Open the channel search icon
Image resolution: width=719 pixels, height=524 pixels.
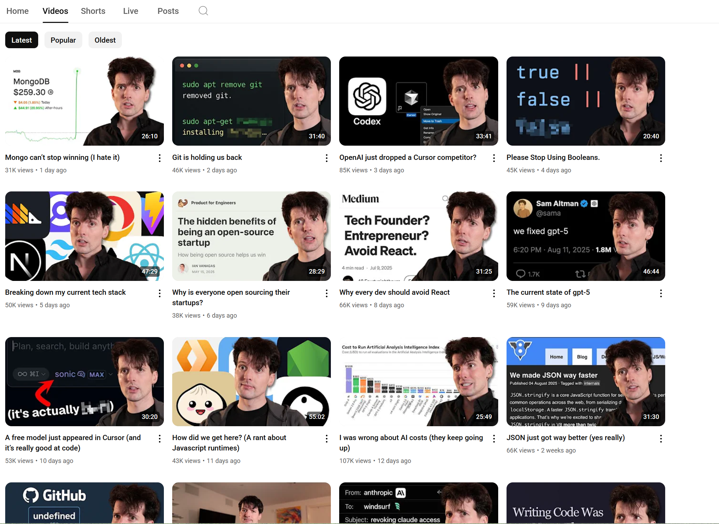[203, 11]
